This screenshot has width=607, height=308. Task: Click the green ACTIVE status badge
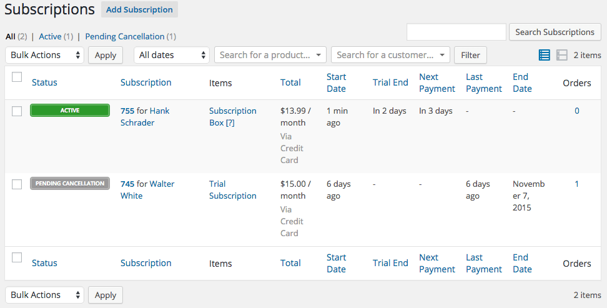point(70,111)
